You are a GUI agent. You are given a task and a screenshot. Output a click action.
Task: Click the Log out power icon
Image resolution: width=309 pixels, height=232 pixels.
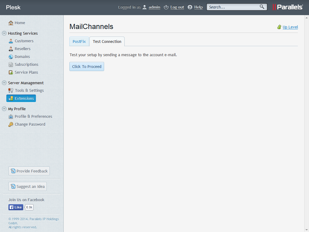click(166, 7)
